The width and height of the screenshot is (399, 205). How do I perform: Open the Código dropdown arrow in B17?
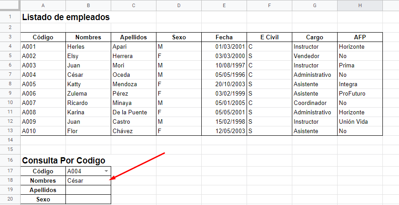tap(106, 172)
